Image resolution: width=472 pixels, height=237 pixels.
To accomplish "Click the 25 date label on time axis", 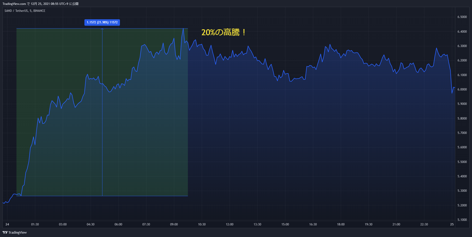I will (452, 224).
